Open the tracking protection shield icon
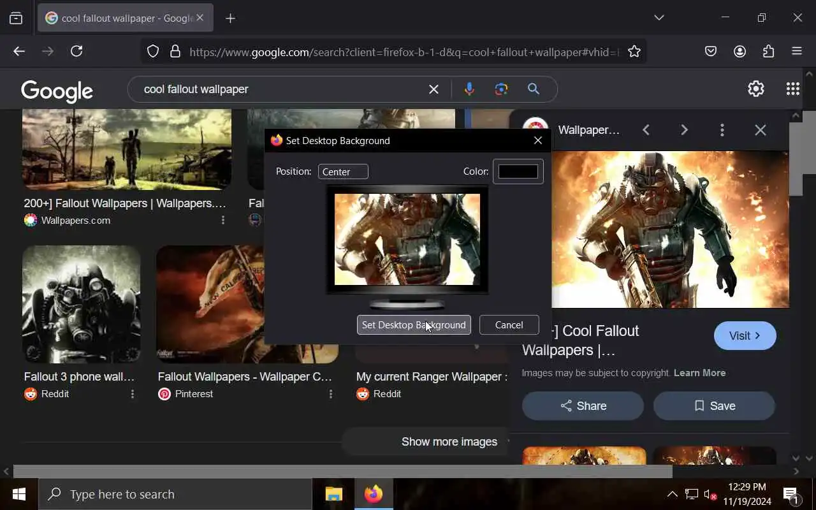 [153, 52]
